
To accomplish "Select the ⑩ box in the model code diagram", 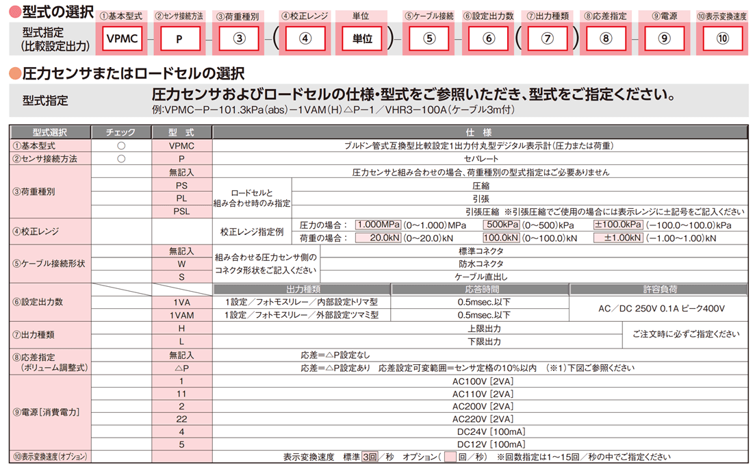I will click(723, 38).
